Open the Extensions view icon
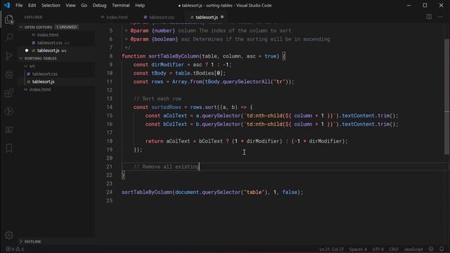Viewport: 450px width, 253px height. pyautogui.click(x=9, y=93)
